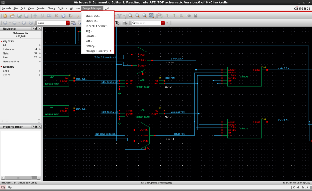This screenshot has width=312, height=191.
Task: Click the Create Instance icon
Action: (x=160, y=16)
